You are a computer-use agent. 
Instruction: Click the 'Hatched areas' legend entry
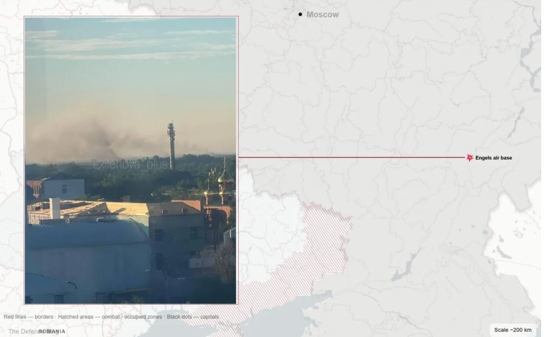(110, 317)
